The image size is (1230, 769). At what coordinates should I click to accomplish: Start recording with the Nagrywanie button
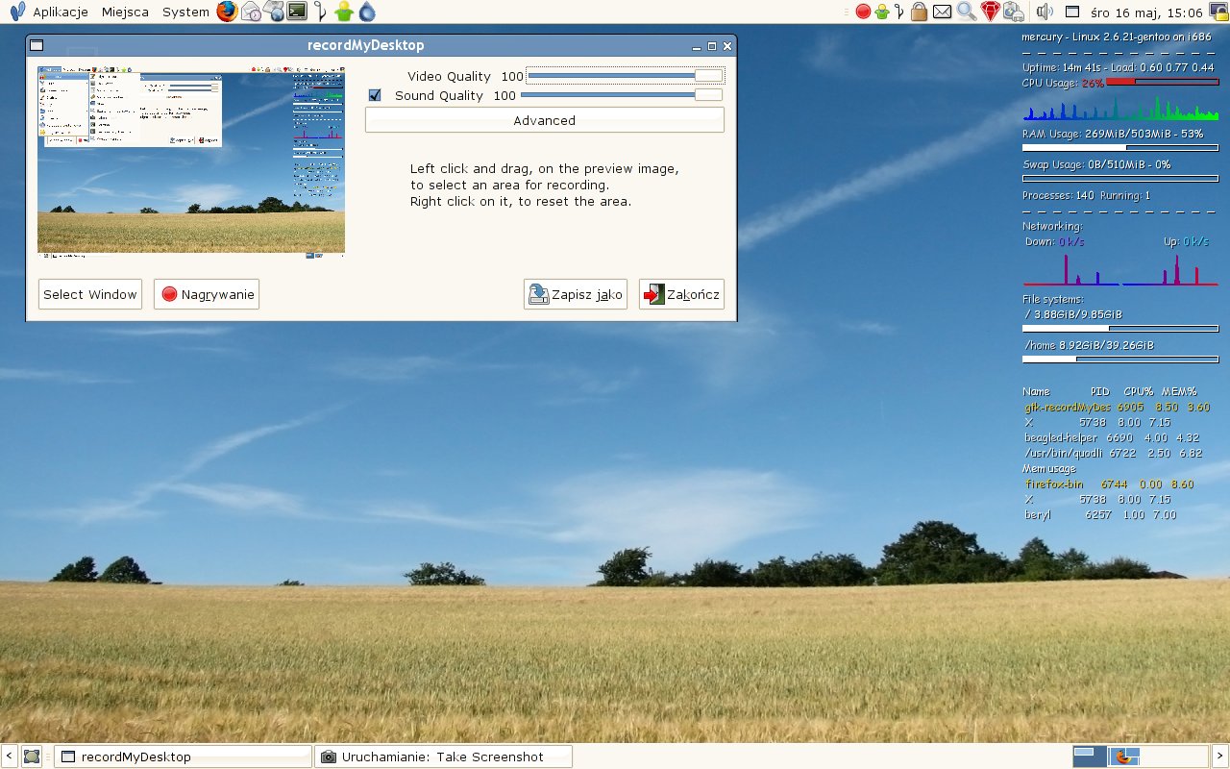click(x=207, y=294)
